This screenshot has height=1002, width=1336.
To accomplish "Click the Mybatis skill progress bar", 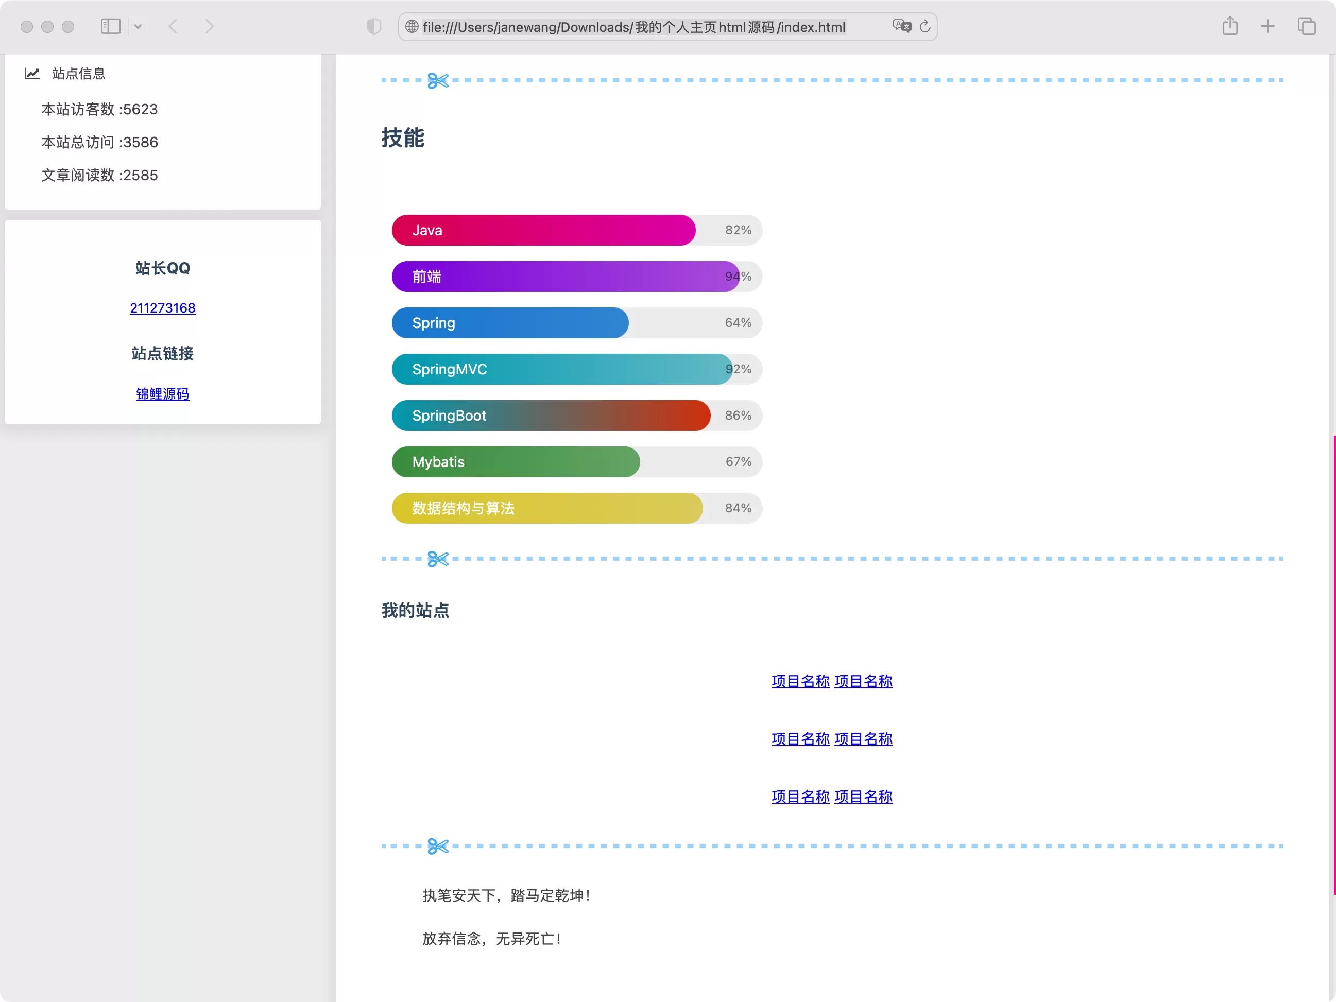I will coord(577,462).
